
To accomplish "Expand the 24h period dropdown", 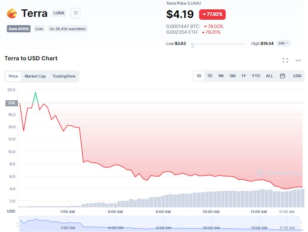I will pyautogui.click(x=283, y=43).
